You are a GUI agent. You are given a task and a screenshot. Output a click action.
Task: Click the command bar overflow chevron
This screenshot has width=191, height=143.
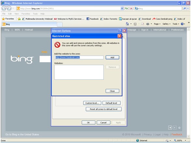[189, 23]
